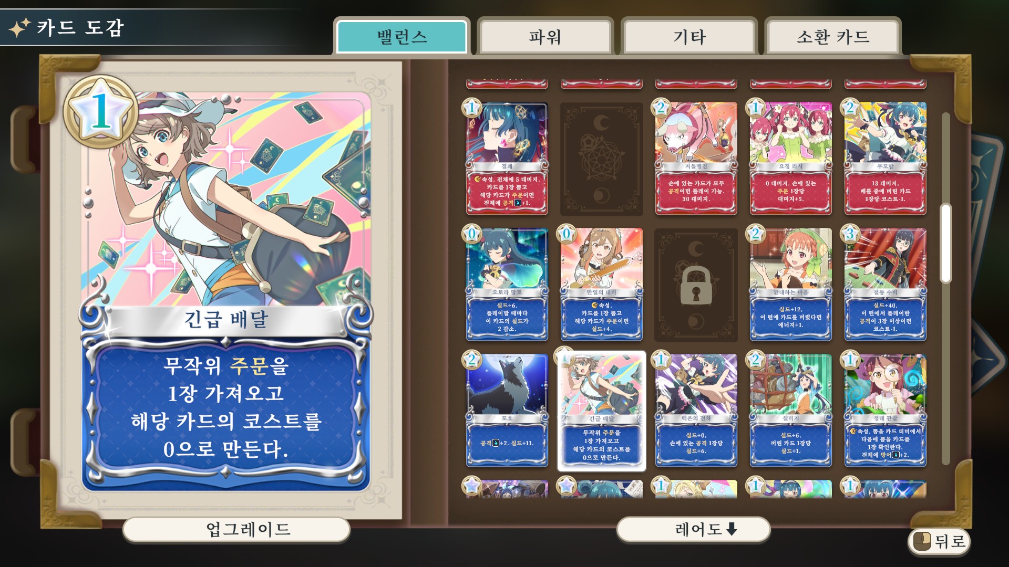Select the 생태 관찰 card
The width and height of the screenshot is (1009, 567).
pos(886,411)
